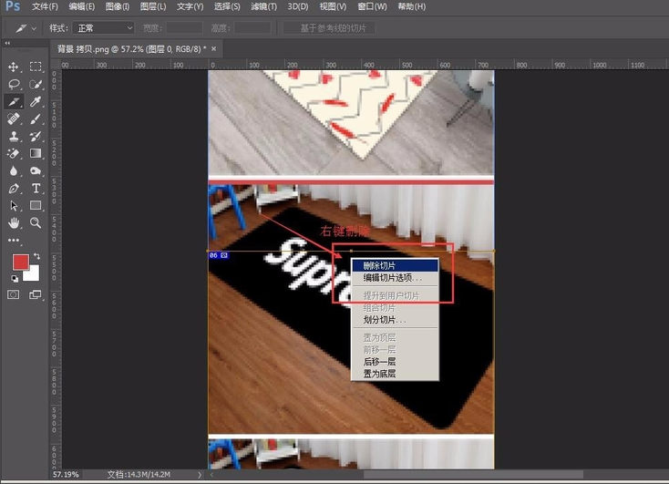
Task: Select the Clone Stamp tool
Action: coord(14,136)
